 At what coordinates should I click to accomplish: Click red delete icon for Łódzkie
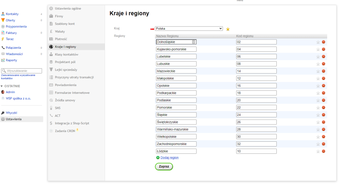[324, 151]
